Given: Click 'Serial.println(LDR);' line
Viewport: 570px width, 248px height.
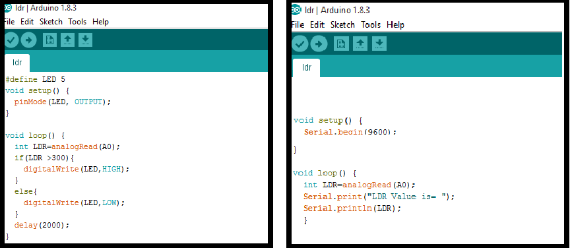Looking at the screenshot, I should pos(352,208).
